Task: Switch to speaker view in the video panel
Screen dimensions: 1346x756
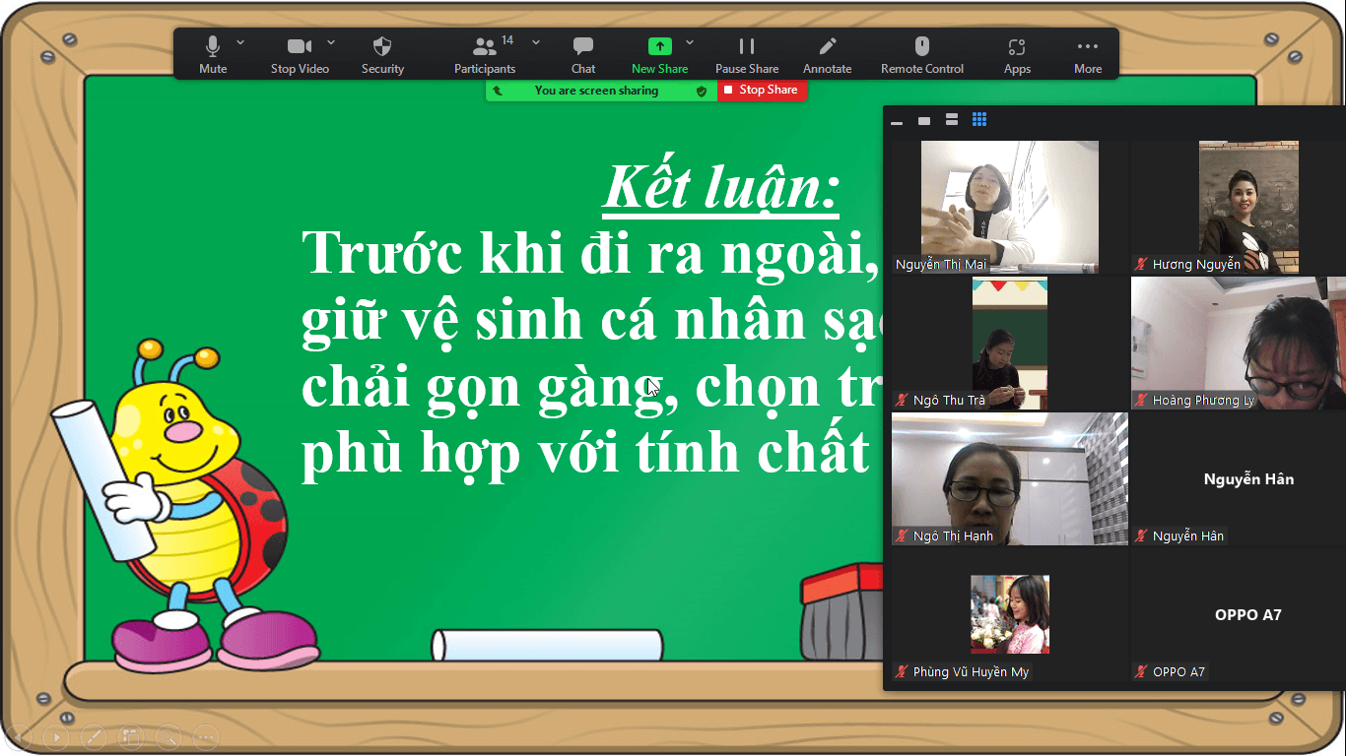Action: click(x=951, y=120)
